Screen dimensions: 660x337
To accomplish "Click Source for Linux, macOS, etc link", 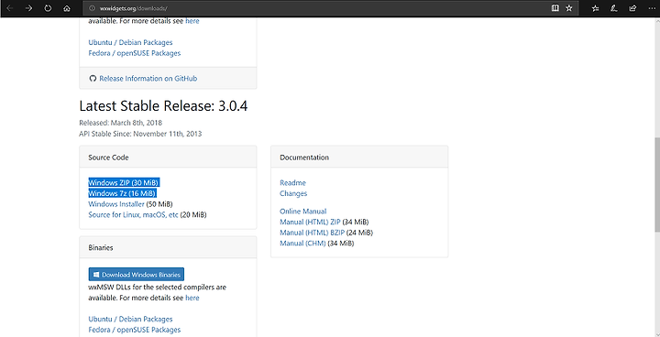I will pos(134,215).
